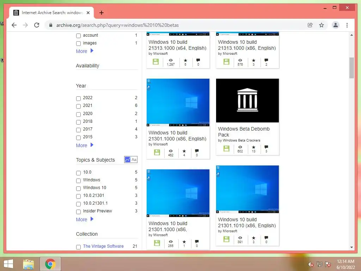Viewport: 361px width, 271px height.
Task: Open a new browser tab
Action: (101, 13)
